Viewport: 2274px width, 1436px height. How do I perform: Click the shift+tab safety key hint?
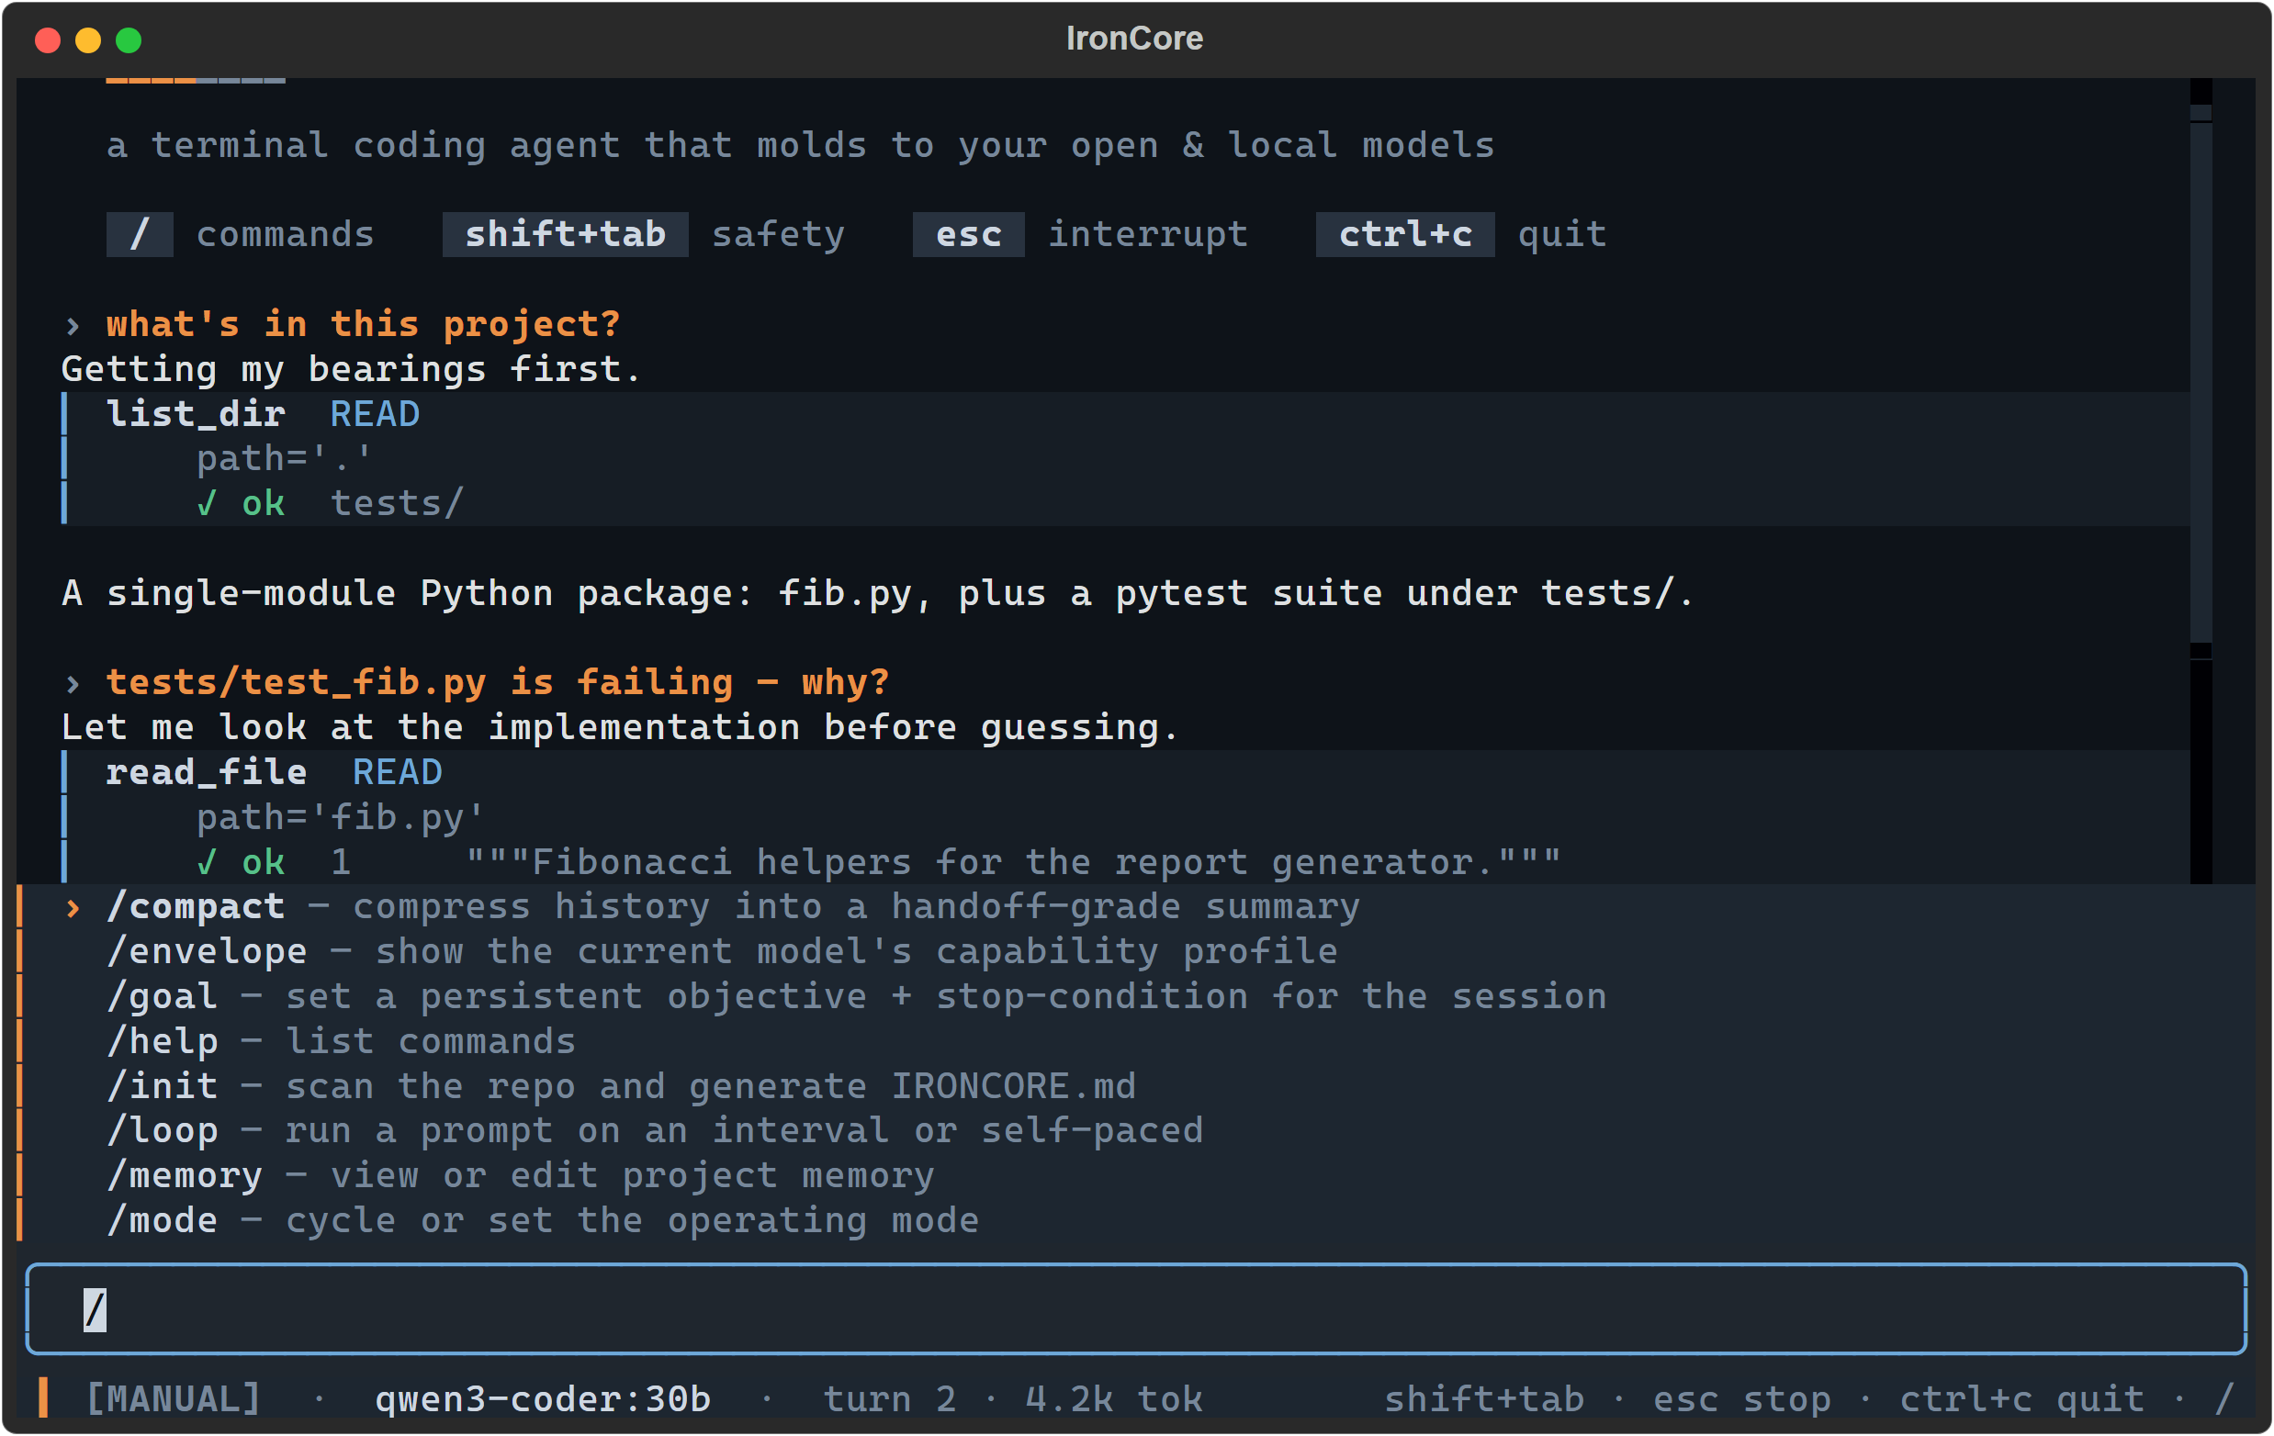tap(566, 234)
